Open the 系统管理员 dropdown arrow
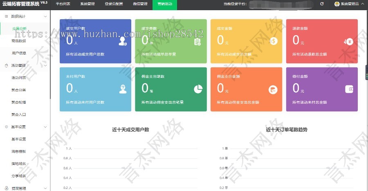 363,4
